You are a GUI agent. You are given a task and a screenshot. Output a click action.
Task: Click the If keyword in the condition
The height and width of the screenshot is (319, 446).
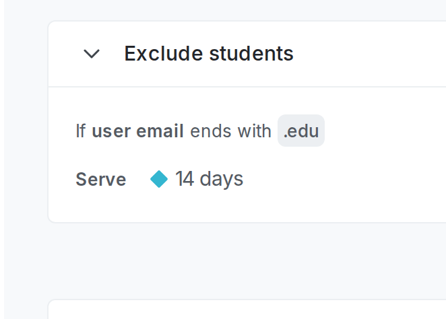[x=81, y=131]
